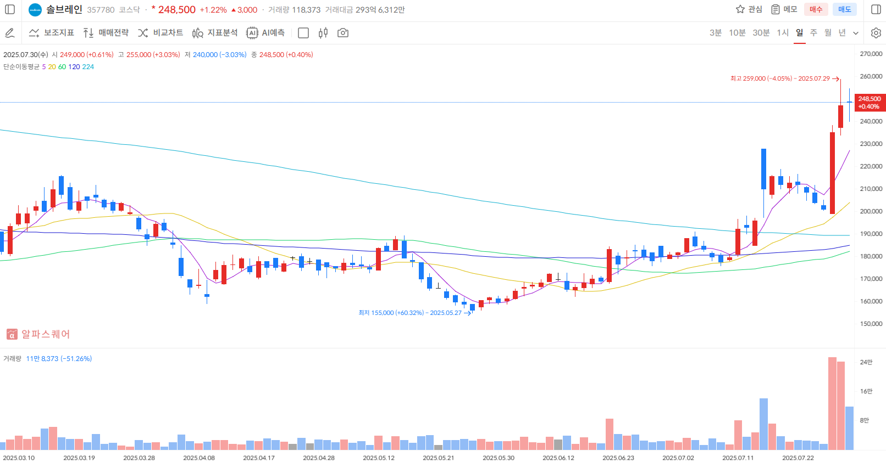
Task: Select the 년 yearly interval
Action: [842, 33]
